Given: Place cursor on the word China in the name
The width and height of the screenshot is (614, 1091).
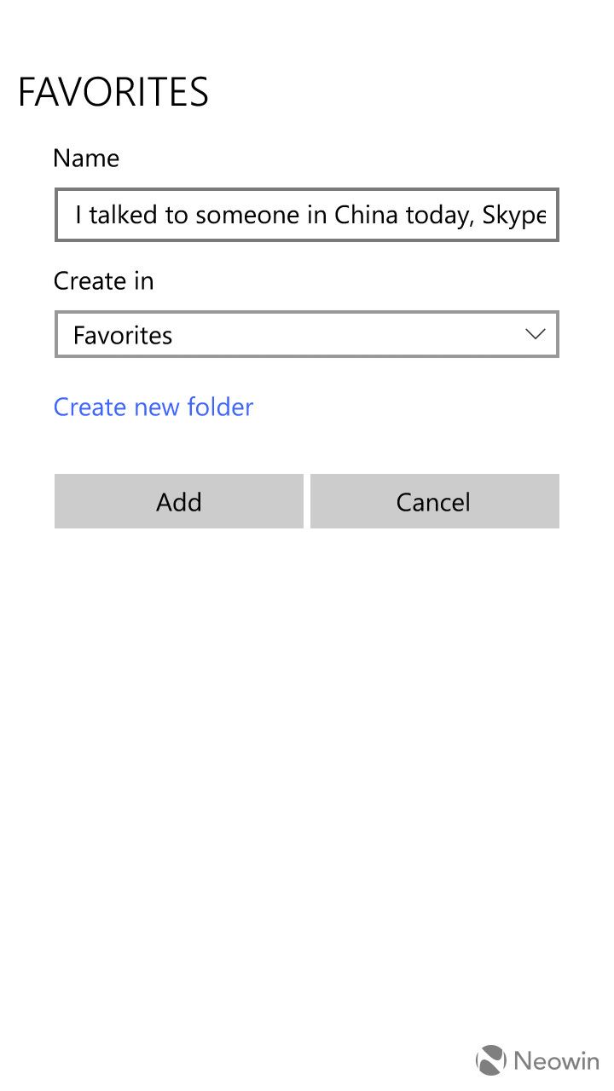Looking at the screenshot, I should 367,215.
